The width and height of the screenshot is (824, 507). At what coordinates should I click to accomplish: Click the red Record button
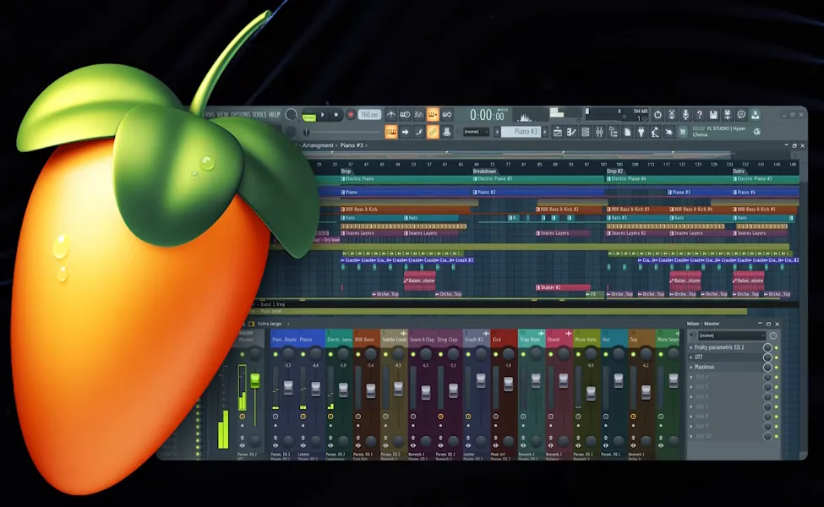pyautogui.click(x=351, y=115)
